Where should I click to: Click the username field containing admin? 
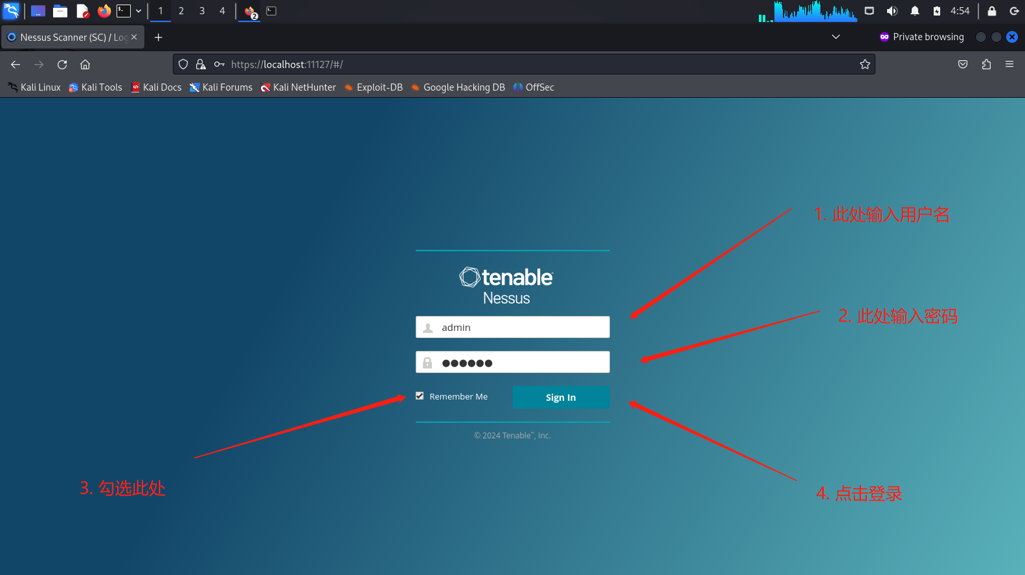point(513,327)
